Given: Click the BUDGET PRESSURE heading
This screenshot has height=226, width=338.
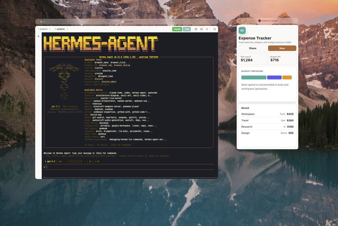Looking at the screenshot, I should point(252,71).
